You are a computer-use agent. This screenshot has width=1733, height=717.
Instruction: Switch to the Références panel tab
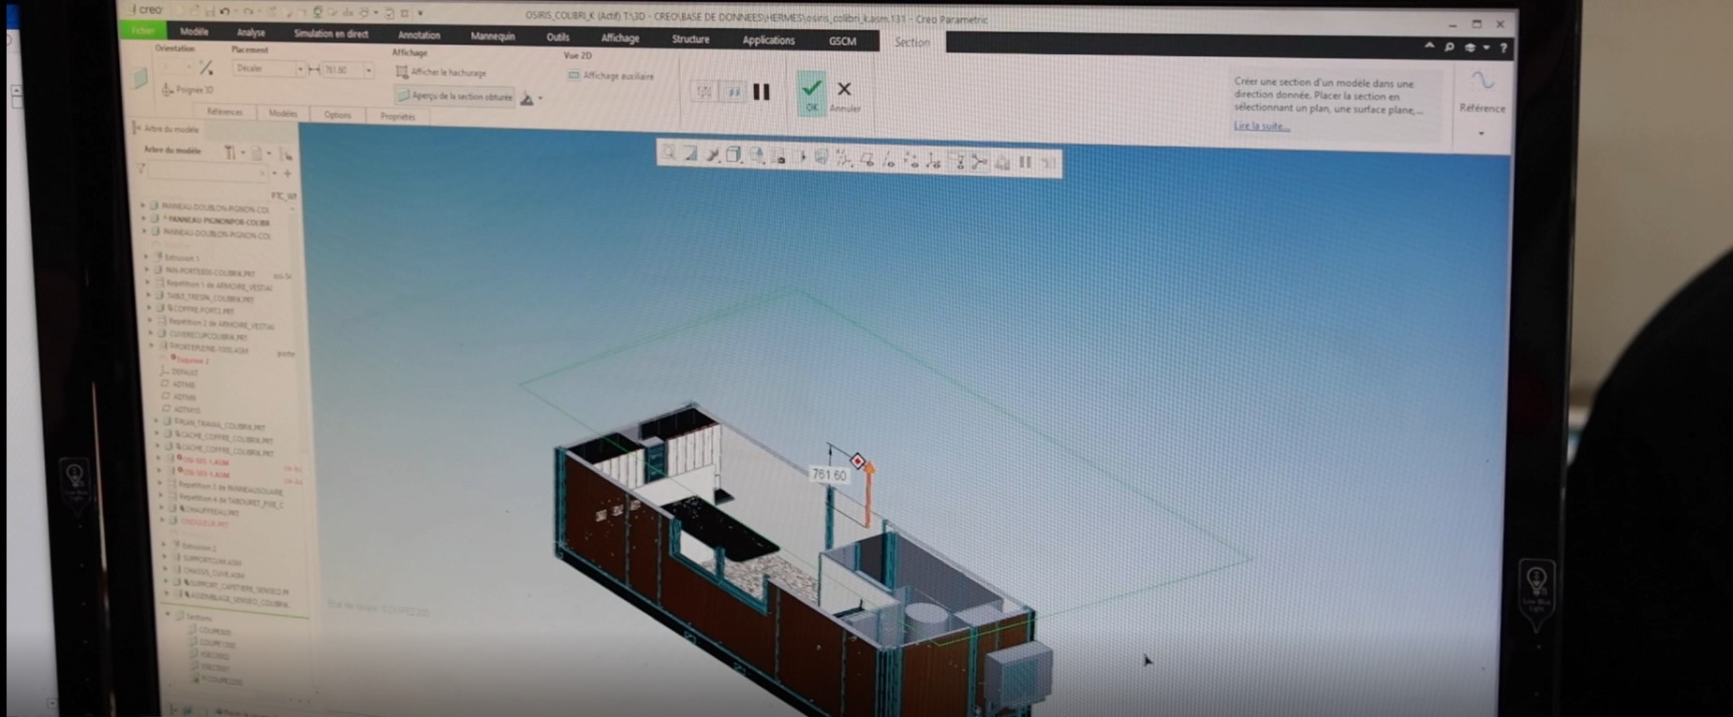coord(224,112)
